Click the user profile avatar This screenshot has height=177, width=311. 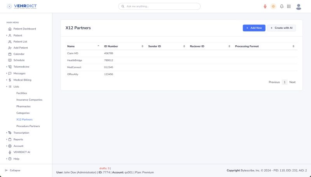point(299,6)
